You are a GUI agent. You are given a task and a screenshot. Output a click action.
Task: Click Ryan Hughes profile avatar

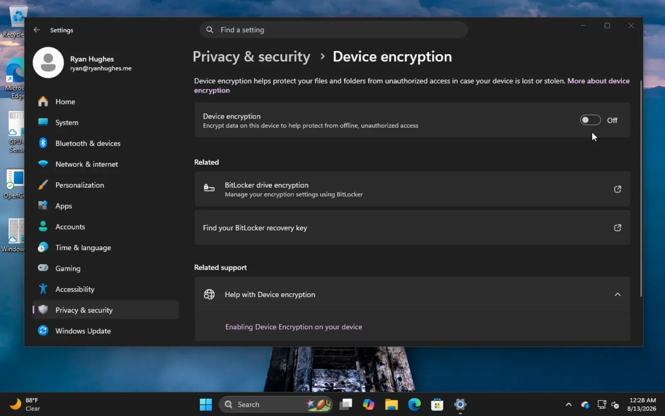pyautogui.click(x=48, y=63)
